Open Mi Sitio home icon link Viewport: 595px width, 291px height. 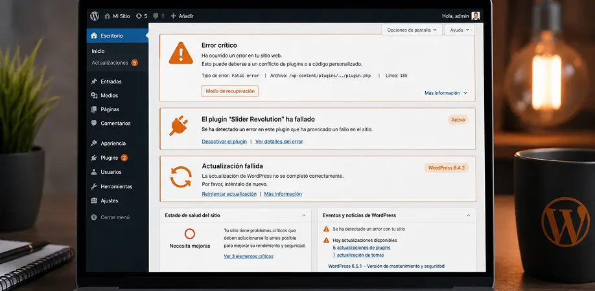coord(108,16)
